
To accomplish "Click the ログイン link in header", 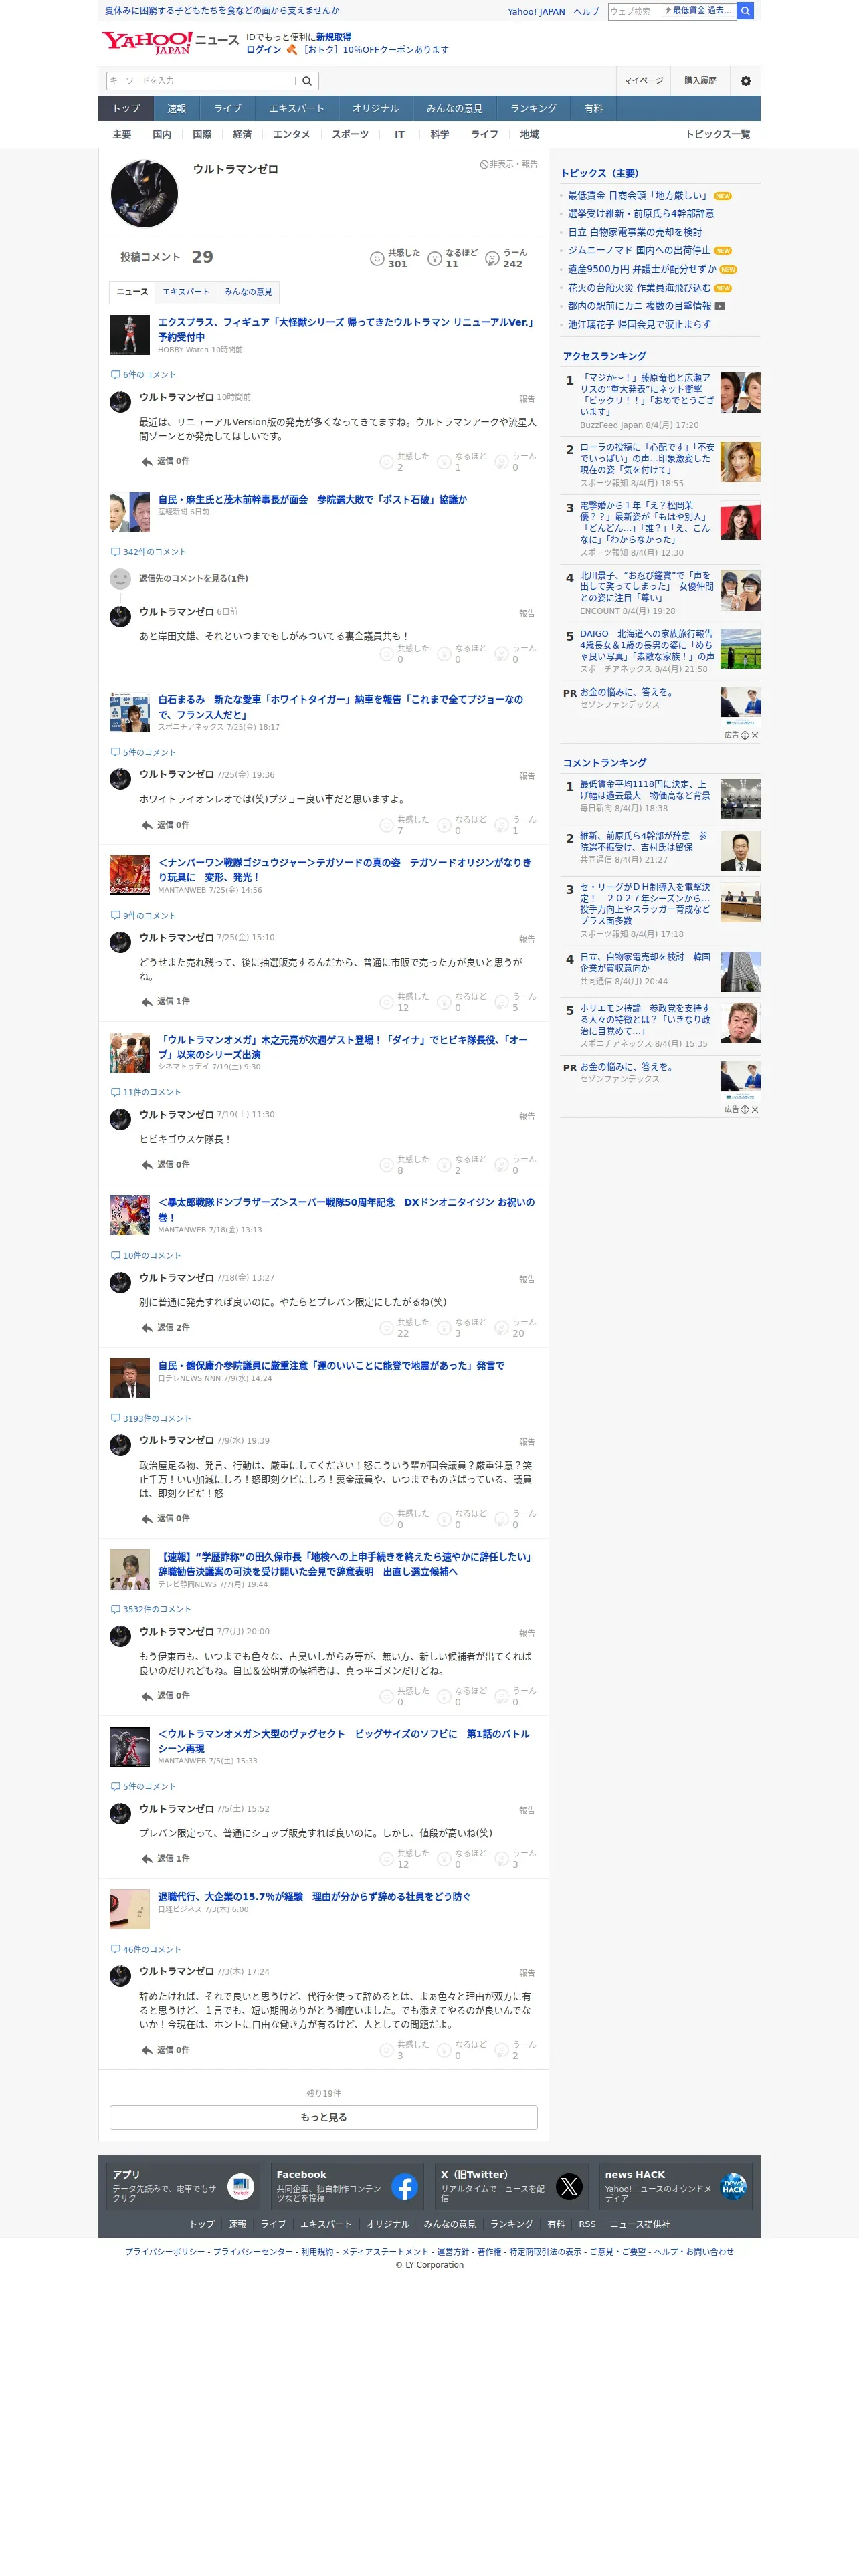I will [x=263, y=50].
